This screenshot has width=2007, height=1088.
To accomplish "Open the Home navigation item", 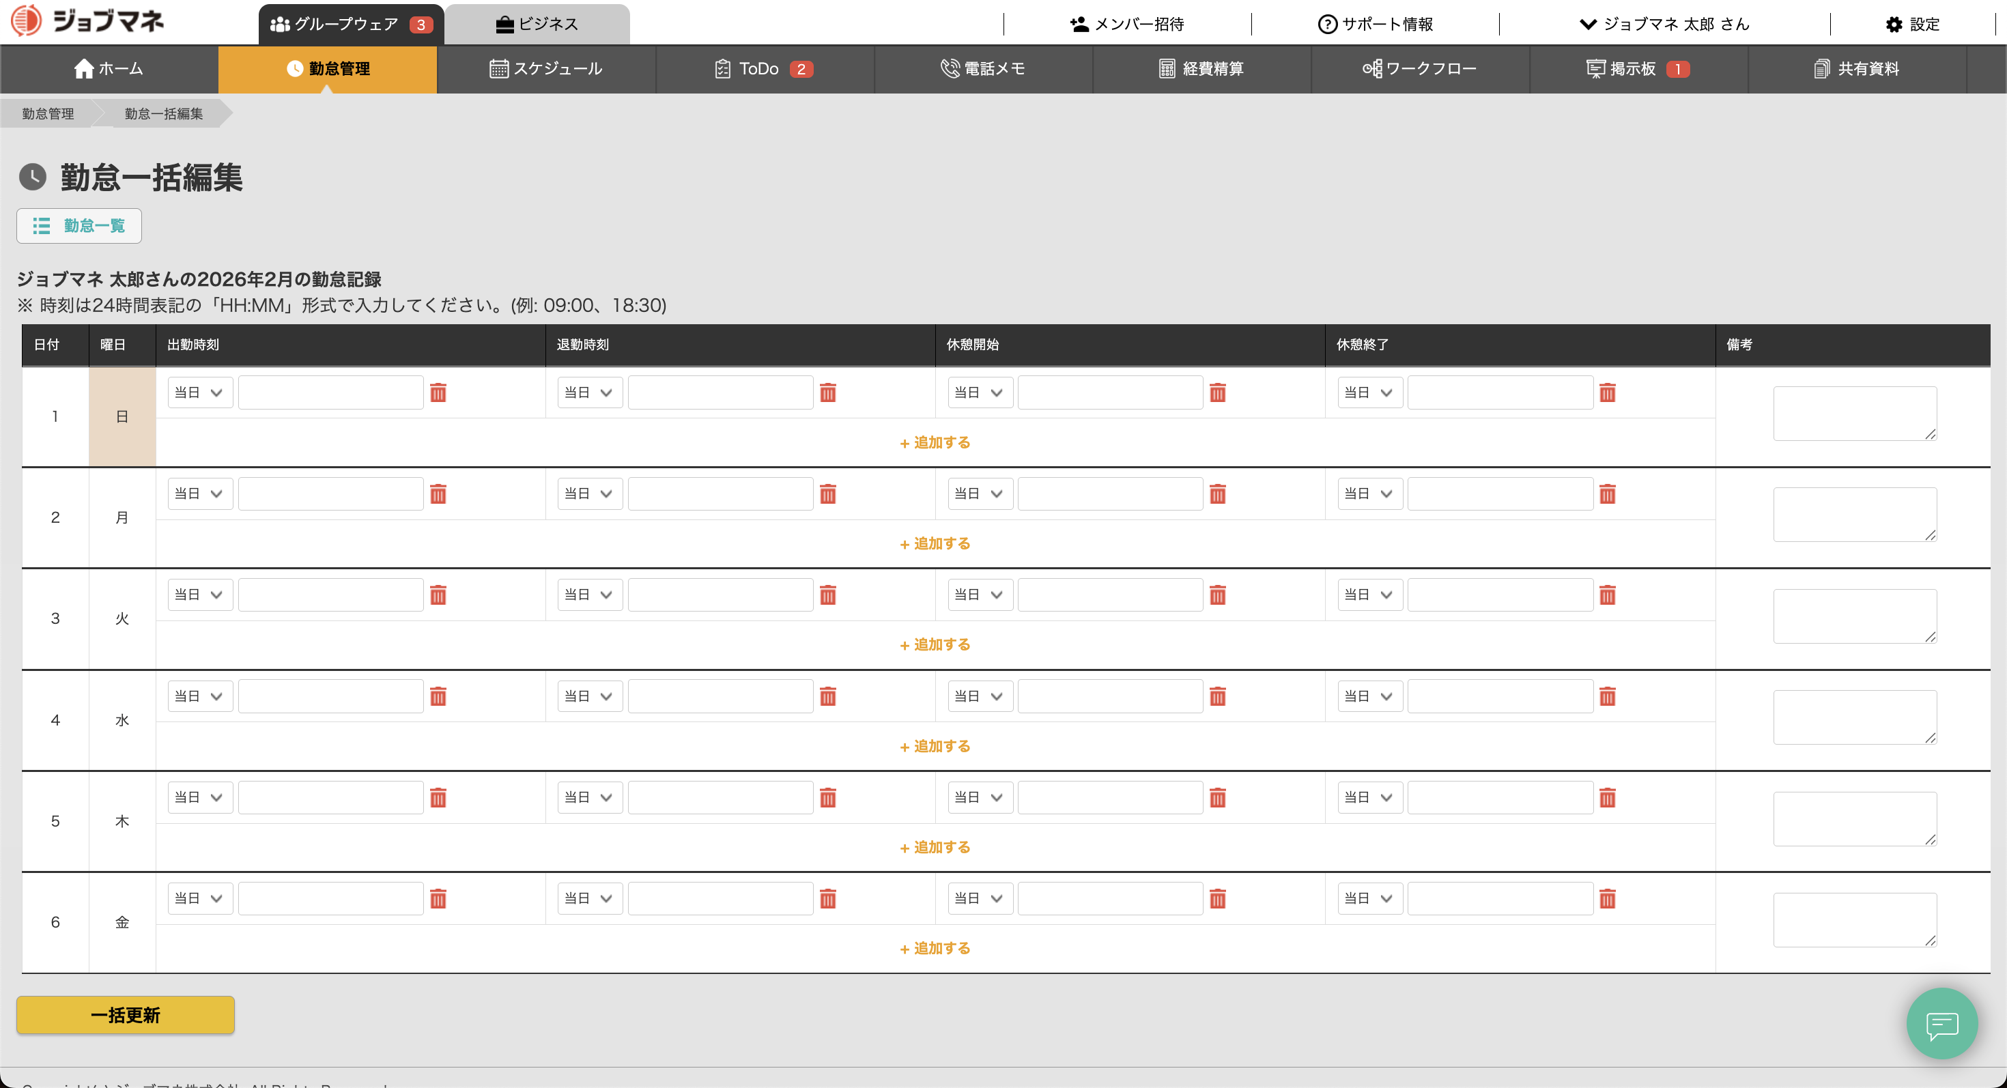I will click(x=109, y=68).
